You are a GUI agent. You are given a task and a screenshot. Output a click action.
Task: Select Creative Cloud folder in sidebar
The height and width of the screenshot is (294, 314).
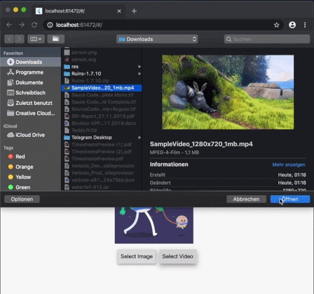point(31,113)
